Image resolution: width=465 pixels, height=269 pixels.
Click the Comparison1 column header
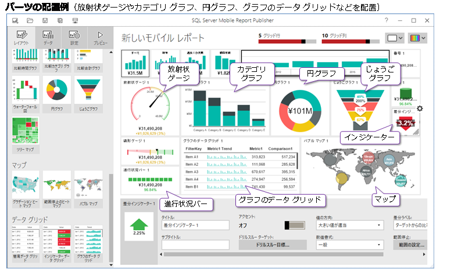(x=280, y=148)
